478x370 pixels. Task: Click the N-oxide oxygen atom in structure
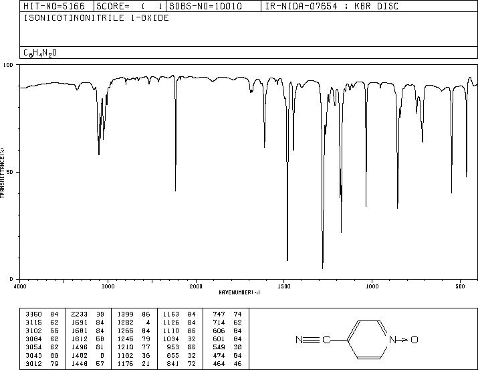click(x=414, y=339)
